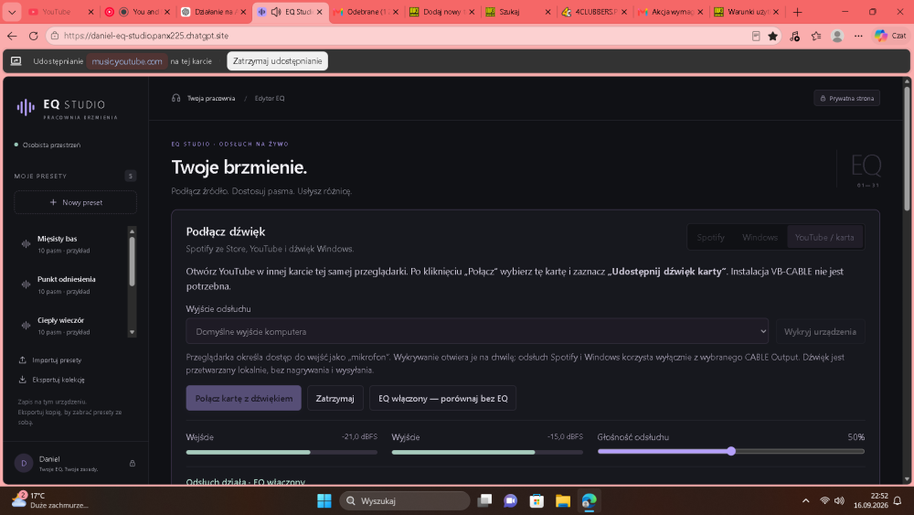Click the page vertical scrollbar thumb
Image resolution: width=914 pixels, height=515 pixels.
907,149
